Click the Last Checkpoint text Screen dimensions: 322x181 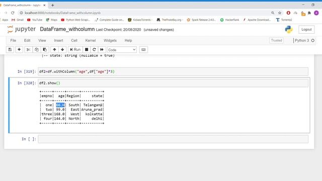(119, 30)
